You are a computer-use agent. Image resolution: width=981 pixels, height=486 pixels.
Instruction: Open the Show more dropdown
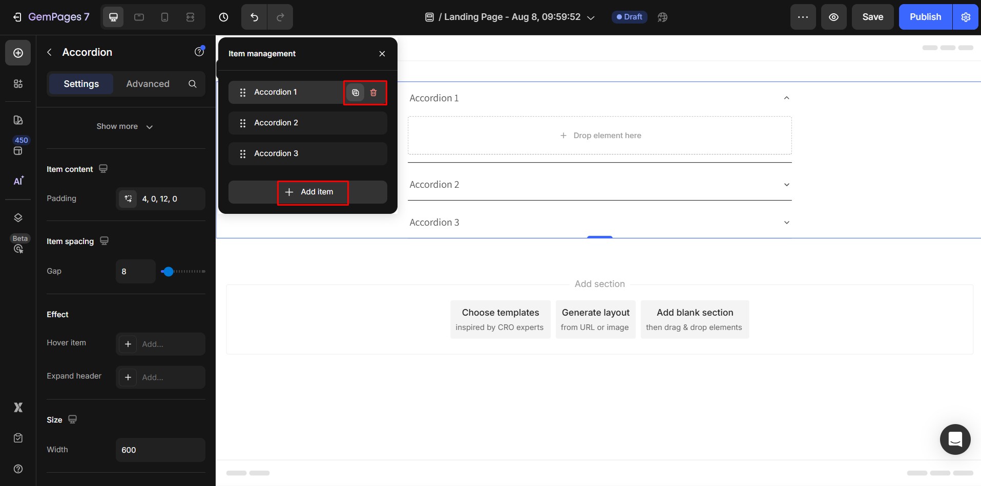(124, 126)
